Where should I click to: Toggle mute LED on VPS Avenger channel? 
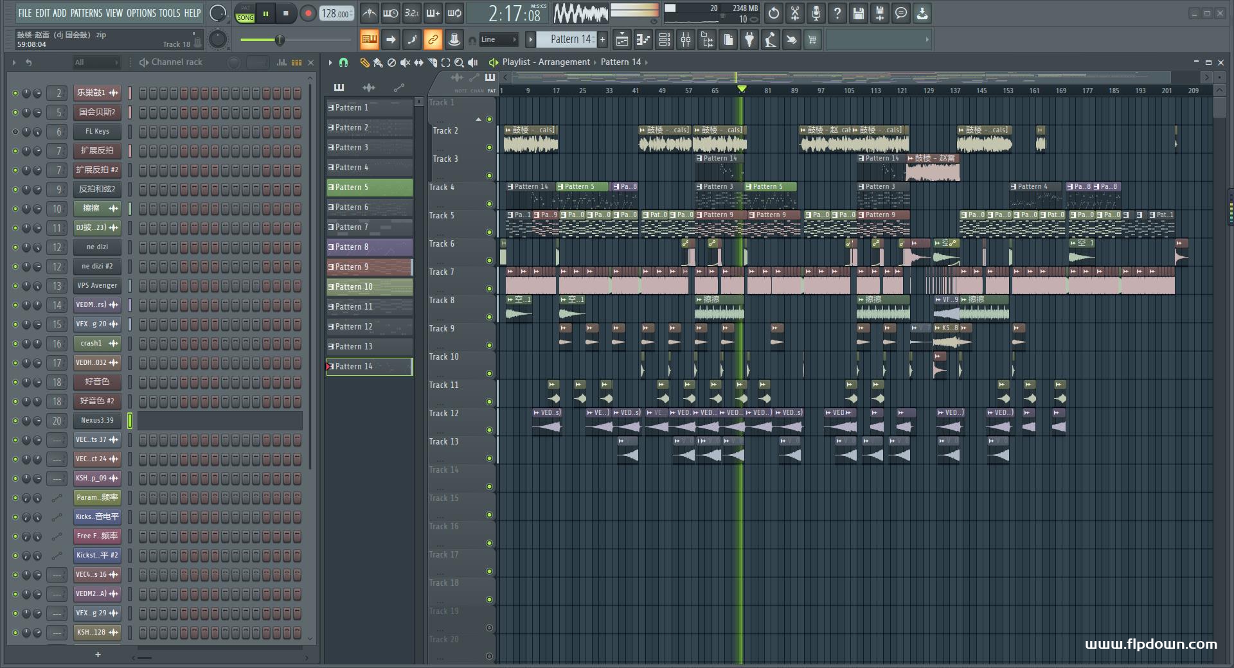(15, 286)
